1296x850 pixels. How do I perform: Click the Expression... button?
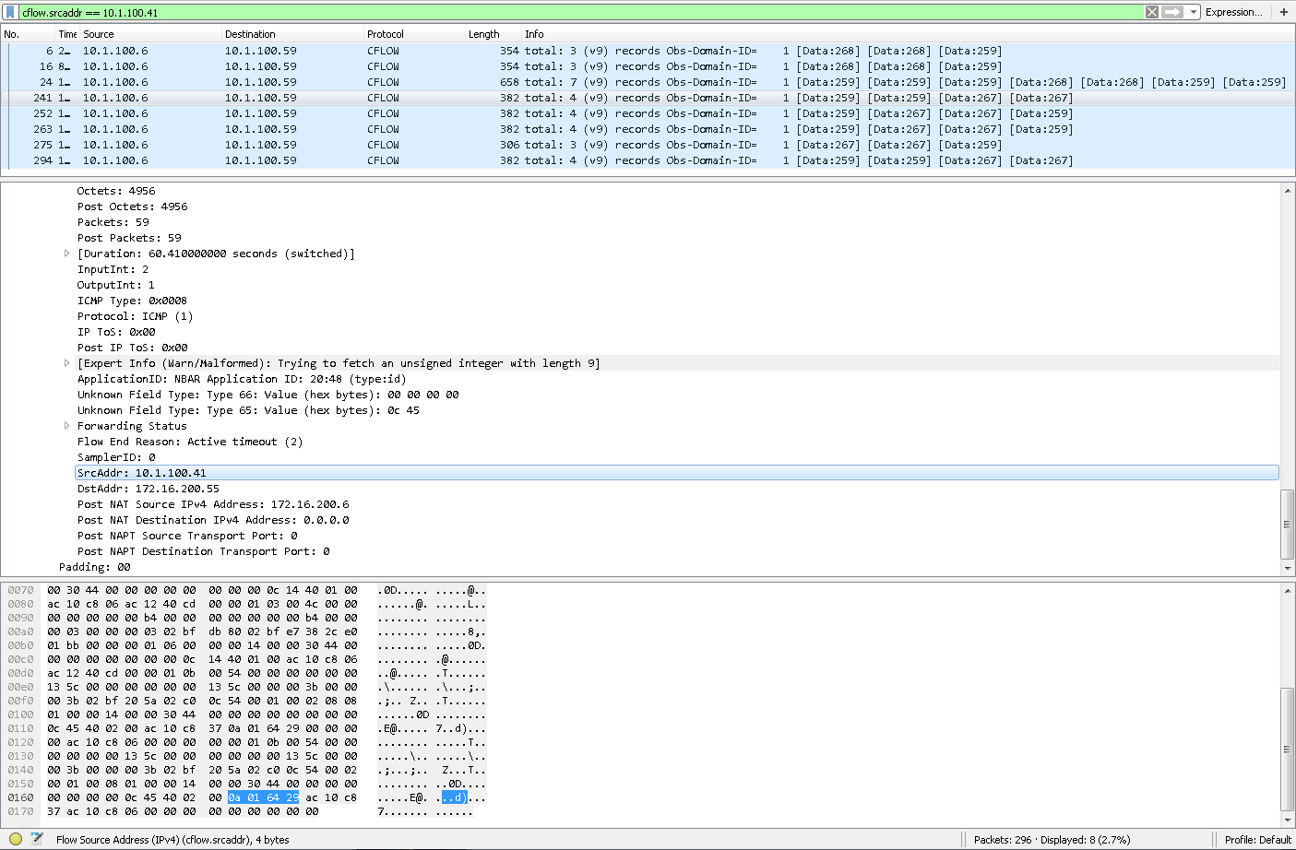click(x=1233, y=12)
